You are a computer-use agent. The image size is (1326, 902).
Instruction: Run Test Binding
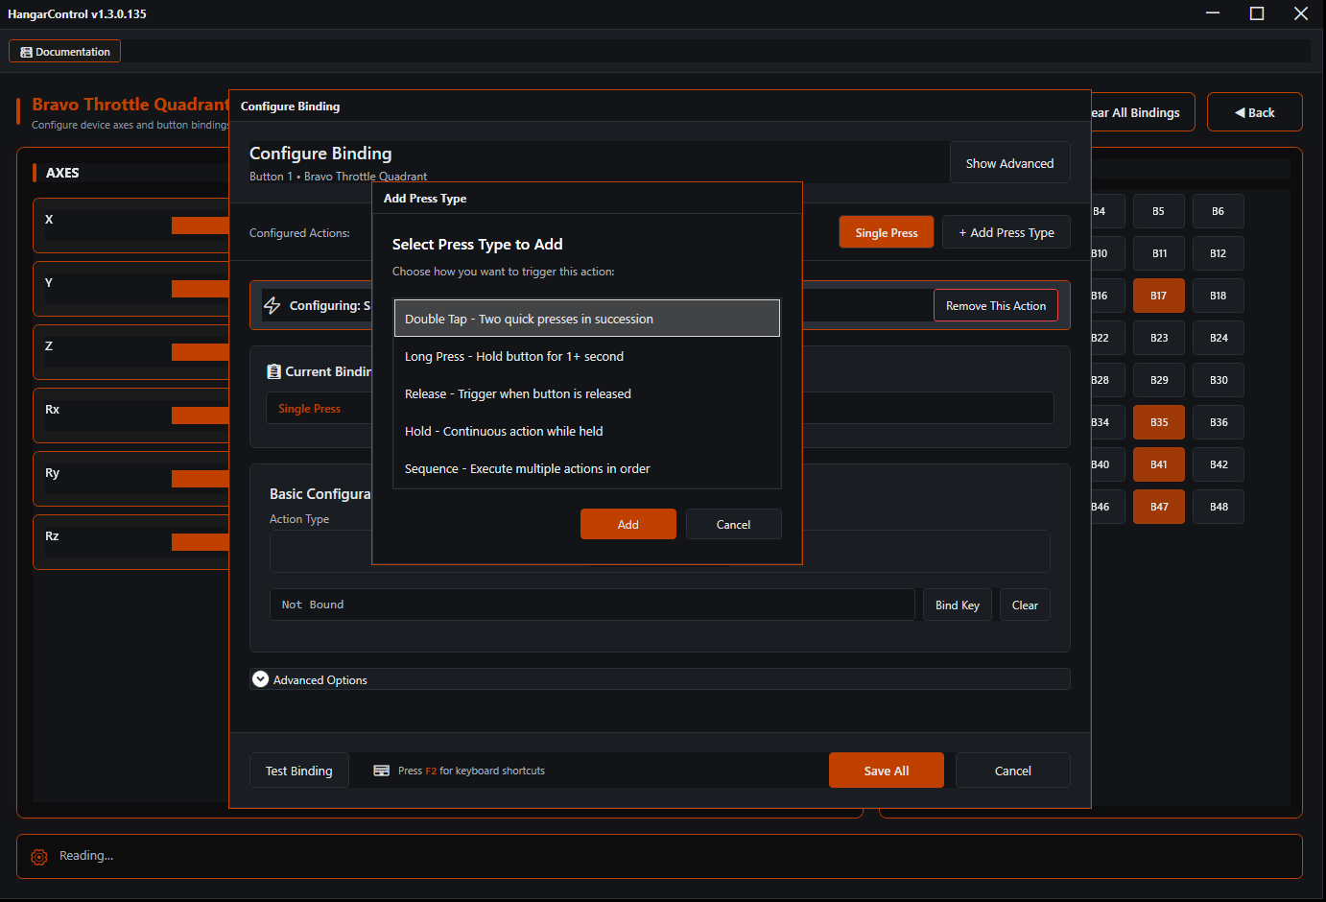[298, 770]
